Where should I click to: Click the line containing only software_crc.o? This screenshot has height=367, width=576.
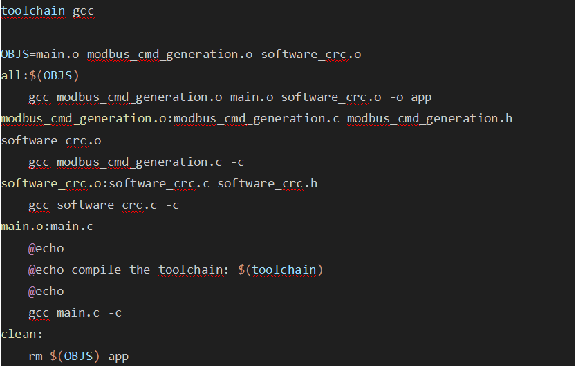click(x=51, y=140)
